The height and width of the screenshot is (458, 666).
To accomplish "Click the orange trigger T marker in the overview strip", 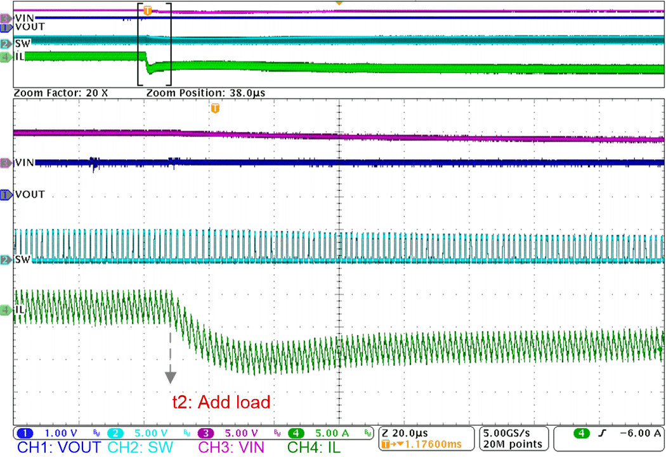I will click(x=148, y=10).
